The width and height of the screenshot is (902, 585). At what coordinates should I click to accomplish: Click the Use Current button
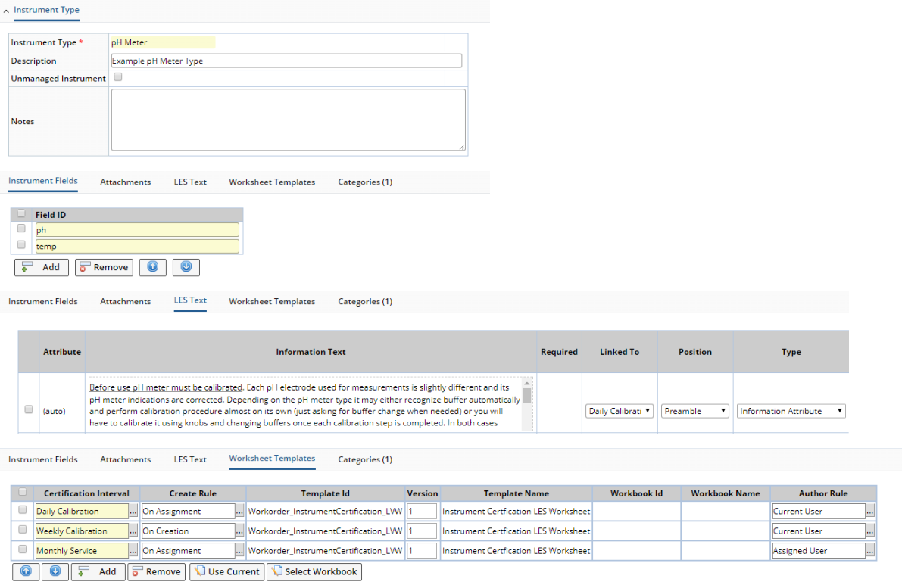point(226,571)
